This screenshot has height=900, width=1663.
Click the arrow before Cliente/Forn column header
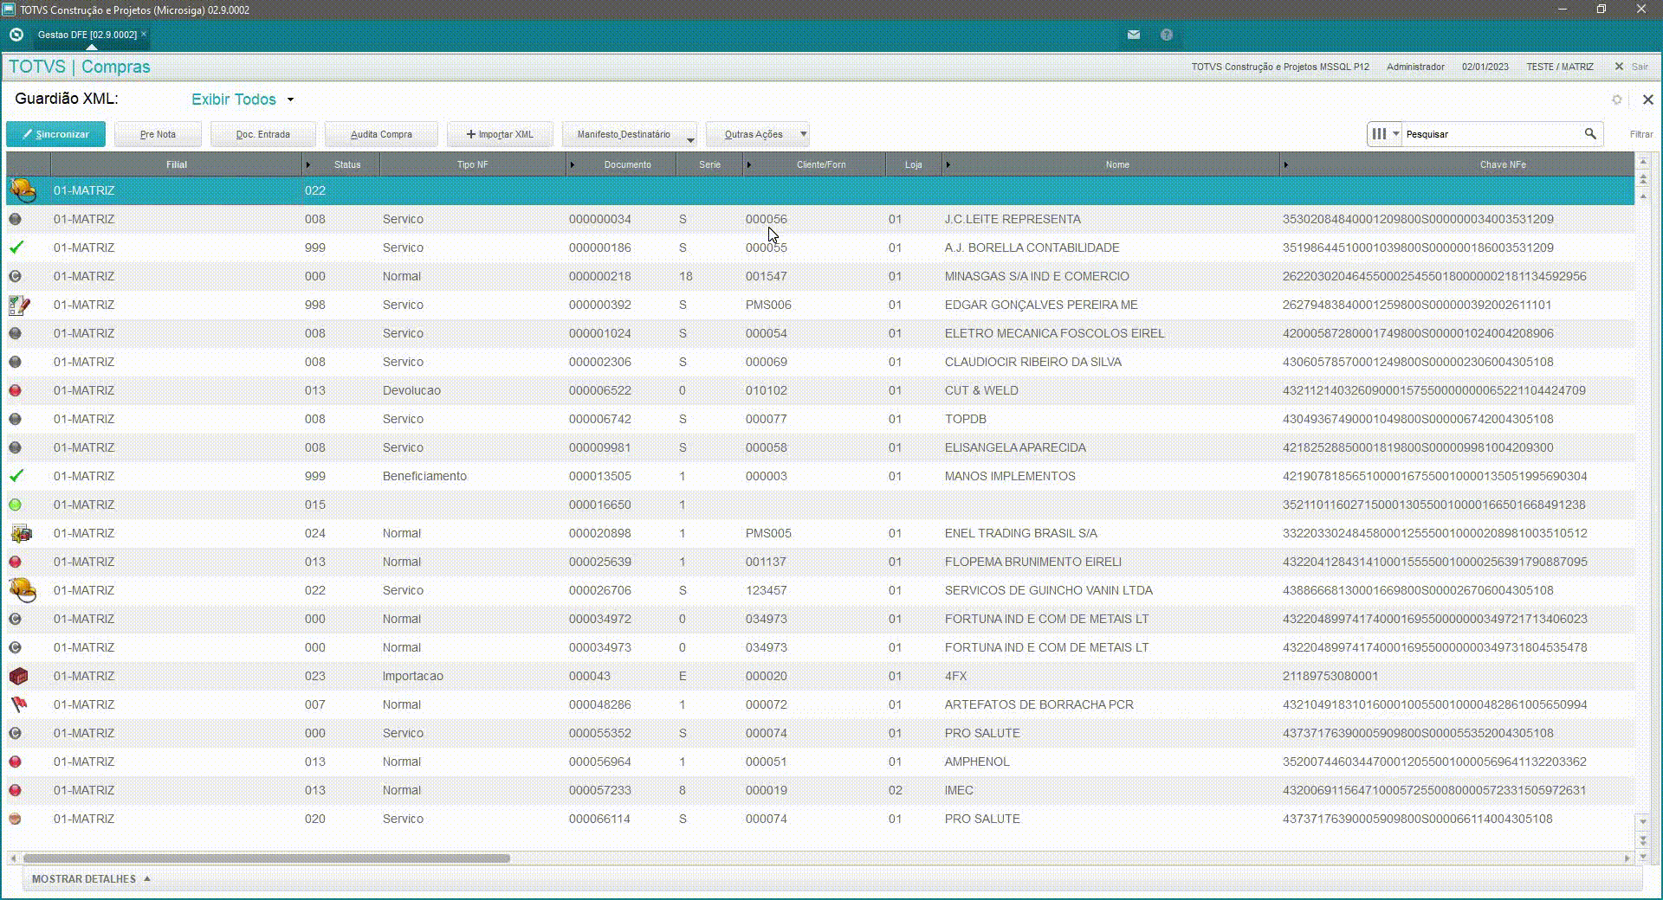[748, 164]
